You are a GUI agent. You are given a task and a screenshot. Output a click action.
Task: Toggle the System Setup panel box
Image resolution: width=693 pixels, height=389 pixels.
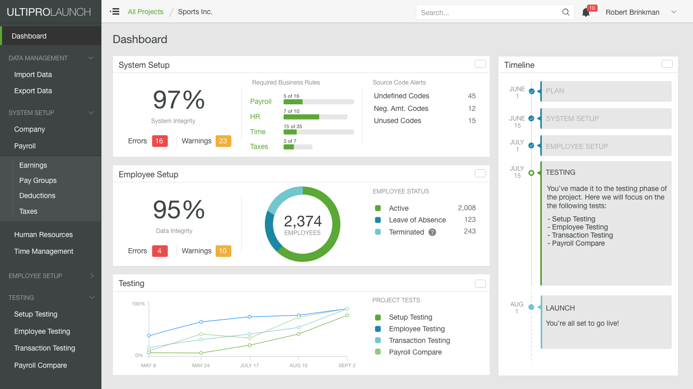pyautogui.click(x=480, y=64)
